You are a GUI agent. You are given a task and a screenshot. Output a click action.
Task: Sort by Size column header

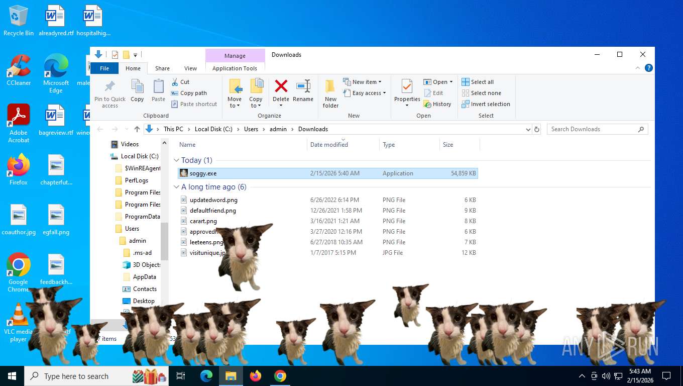tap(460, 145)
